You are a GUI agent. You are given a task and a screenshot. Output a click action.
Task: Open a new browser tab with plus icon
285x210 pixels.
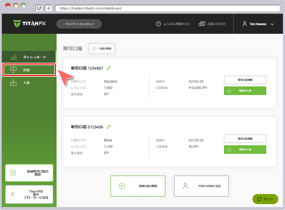coord(49,8)
